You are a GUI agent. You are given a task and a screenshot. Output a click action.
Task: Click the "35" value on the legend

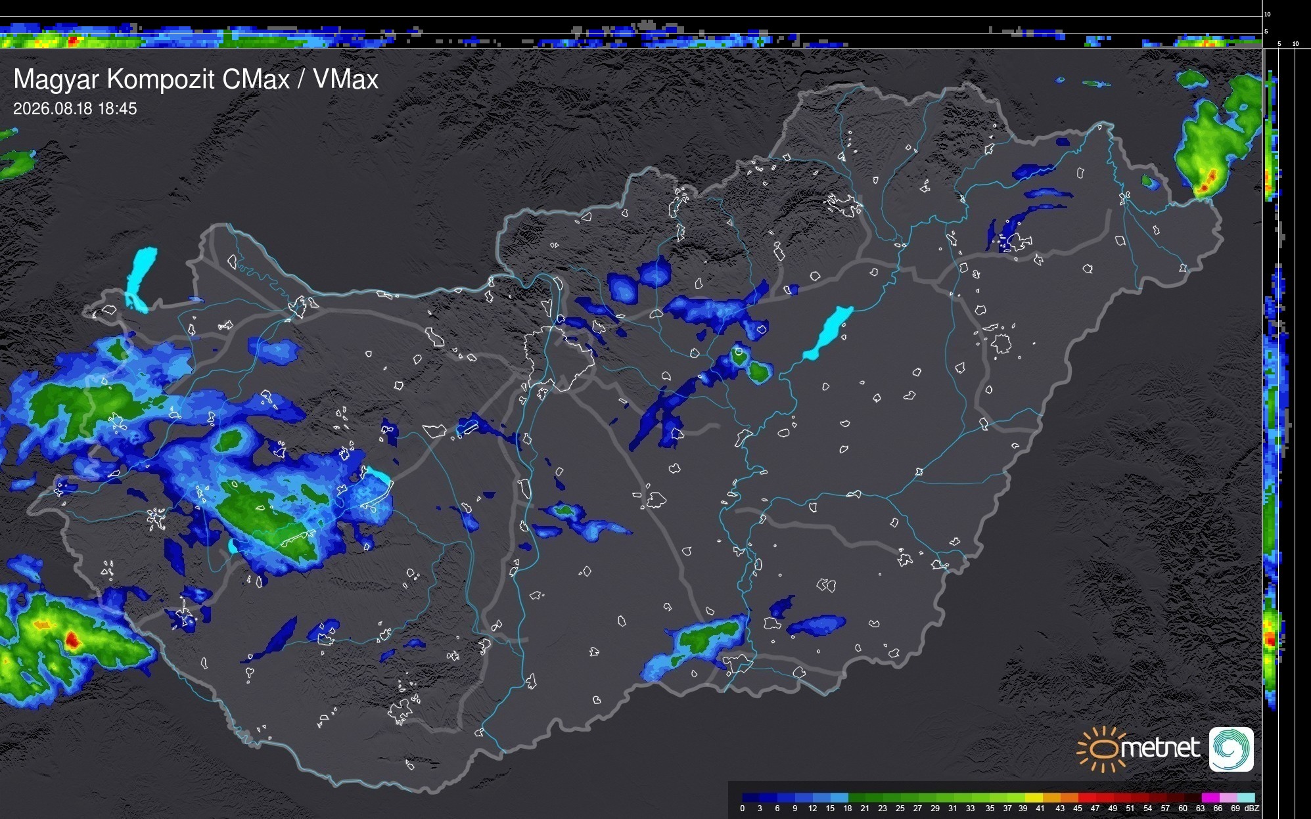click(990, 808)
